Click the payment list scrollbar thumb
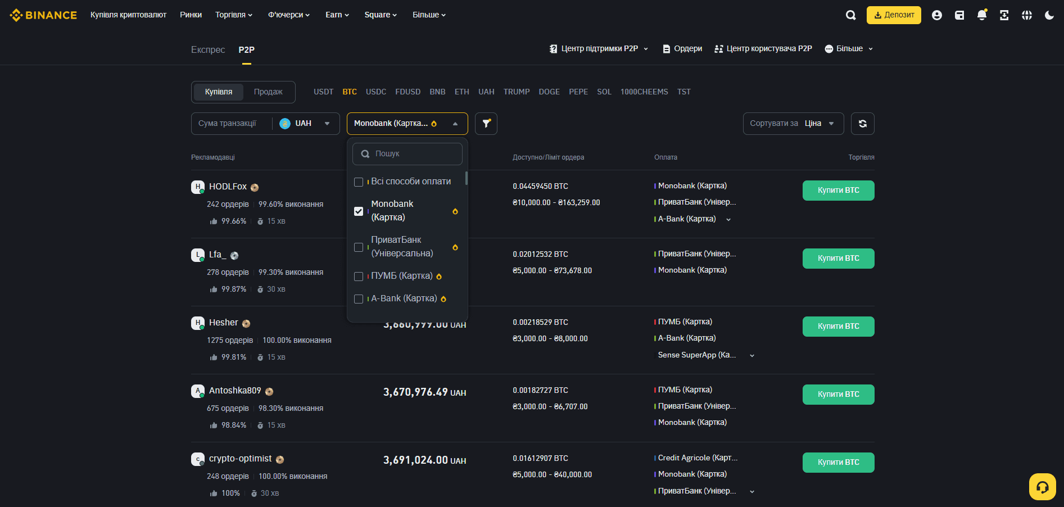1064x507 pixels. tap(467, 178)
